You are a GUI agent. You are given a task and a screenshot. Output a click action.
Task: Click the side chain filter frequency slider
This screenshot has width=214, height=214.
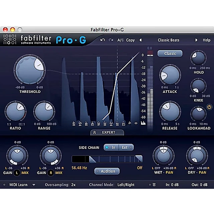(x=107, y=159)
